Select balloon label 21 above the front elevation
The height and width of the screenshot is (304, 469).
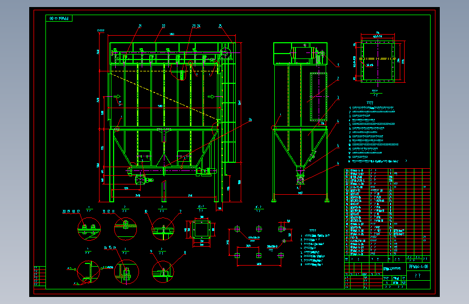pos(140,27)
